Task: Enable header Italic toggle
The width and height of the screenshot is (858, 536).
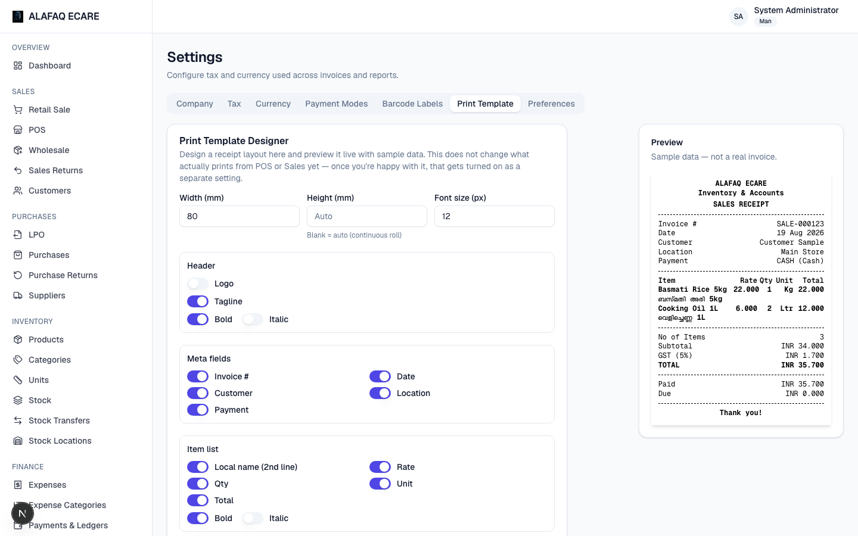Action: (253, 319)
